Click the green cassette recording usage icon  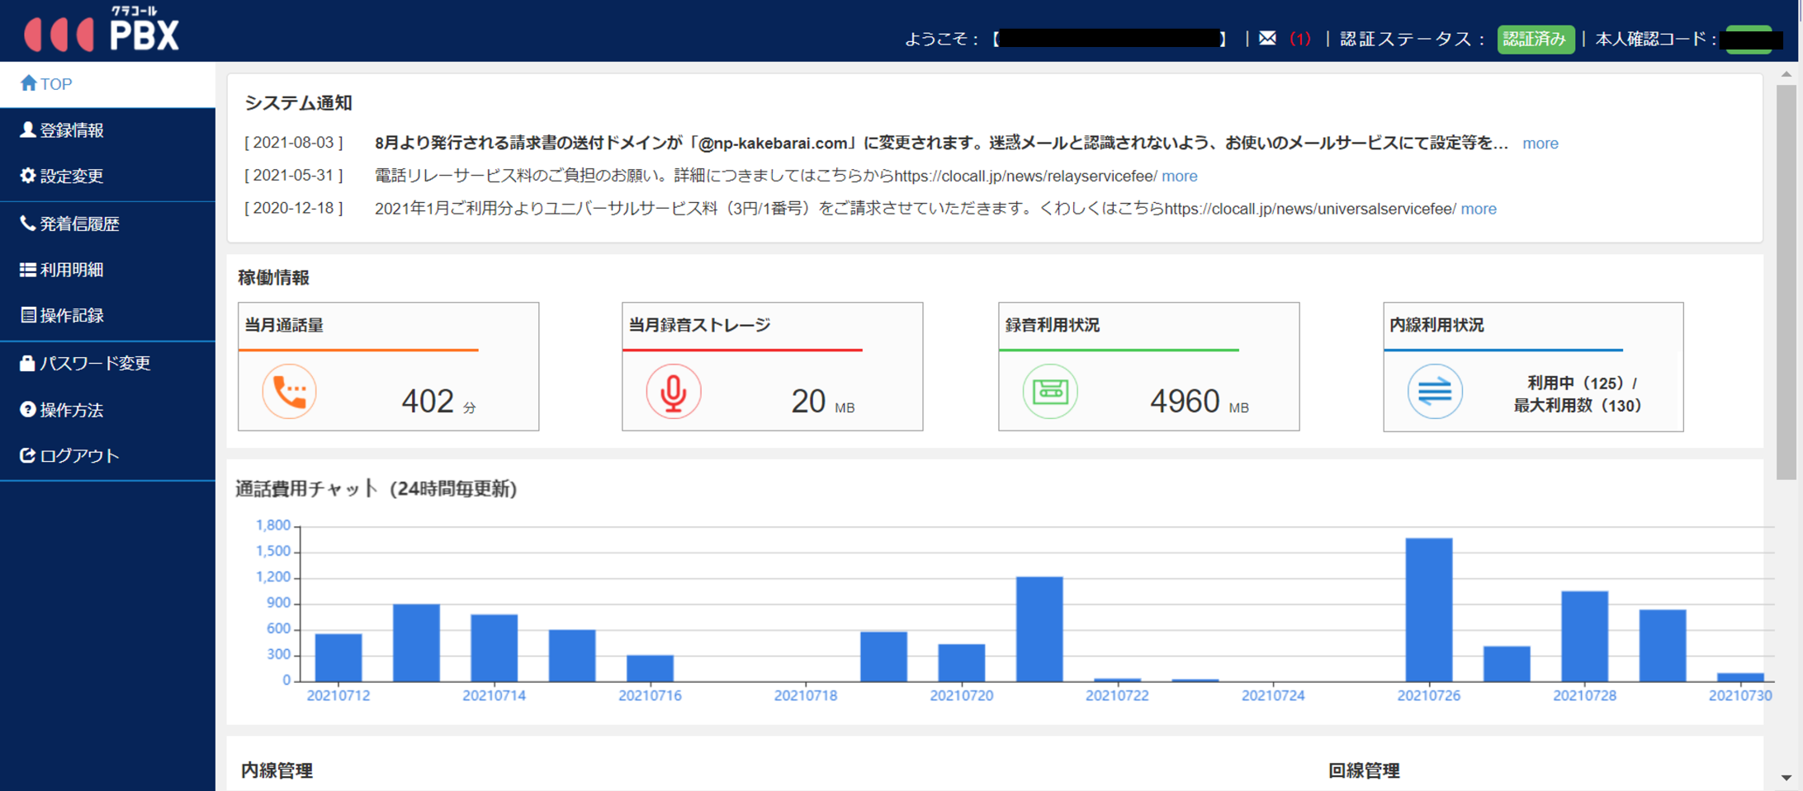coord(1049,392)
